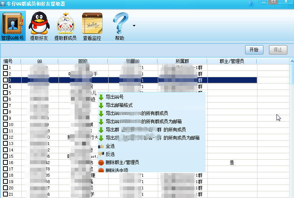Click the 是 cell in row 16

click(232, 163)
